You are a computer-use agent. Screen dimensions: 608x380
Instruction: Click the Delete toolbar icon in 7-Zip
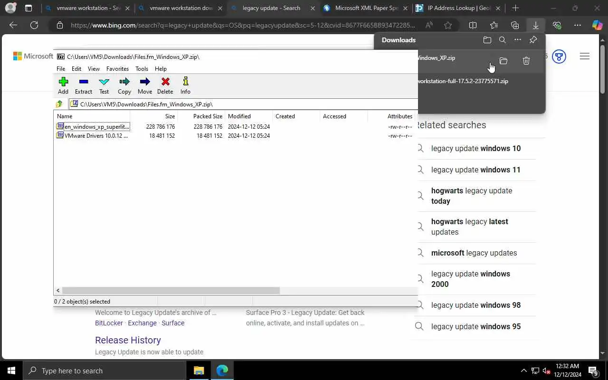pos(165,85)
